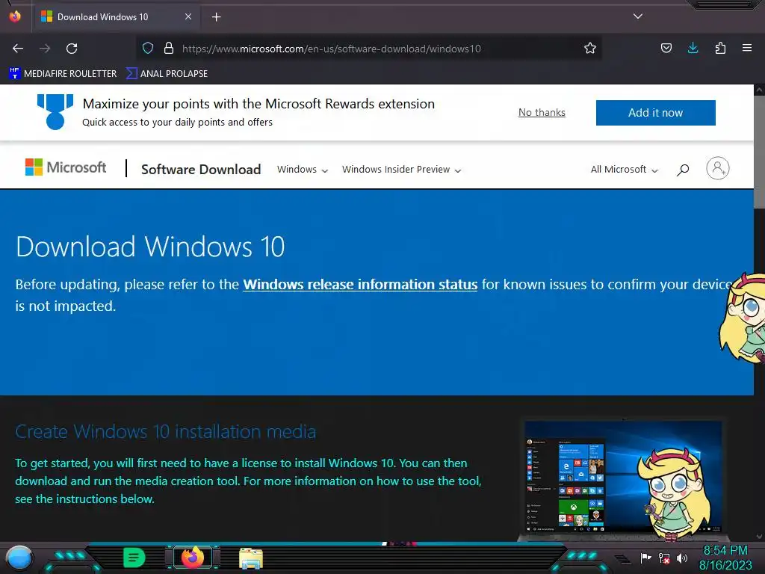The width and height of the screenshot is (765, 574).
Task: Sign in via the account avatar icon
Action: [718, 168]
